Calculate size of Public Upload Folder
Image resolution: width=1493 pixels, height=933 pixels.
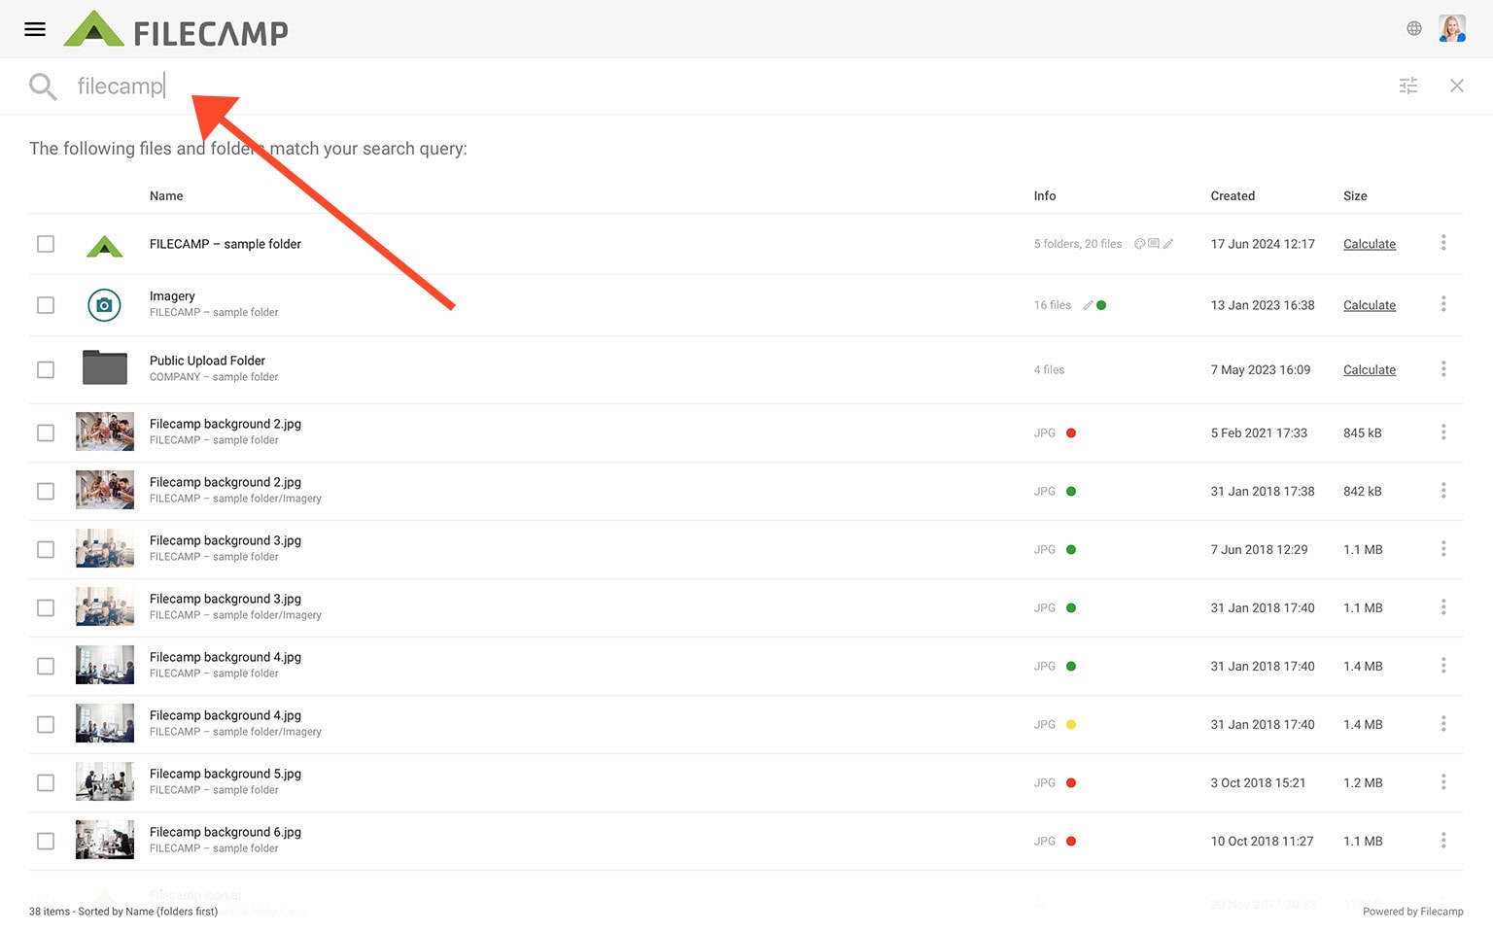pos(1369,369)
